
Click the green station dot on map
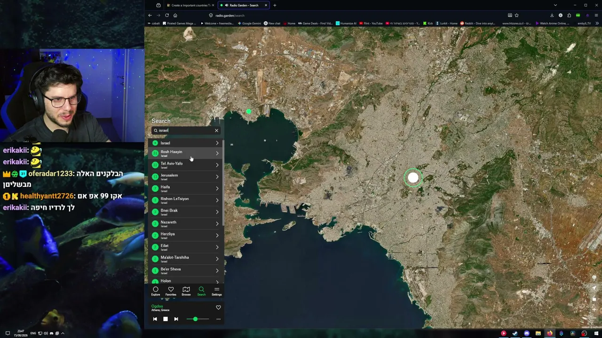tap(249, 112)
